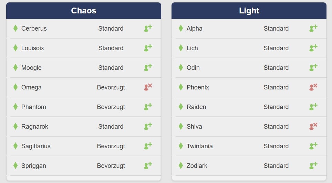Click the green add-character icon for Phantom

pos(148,107)
